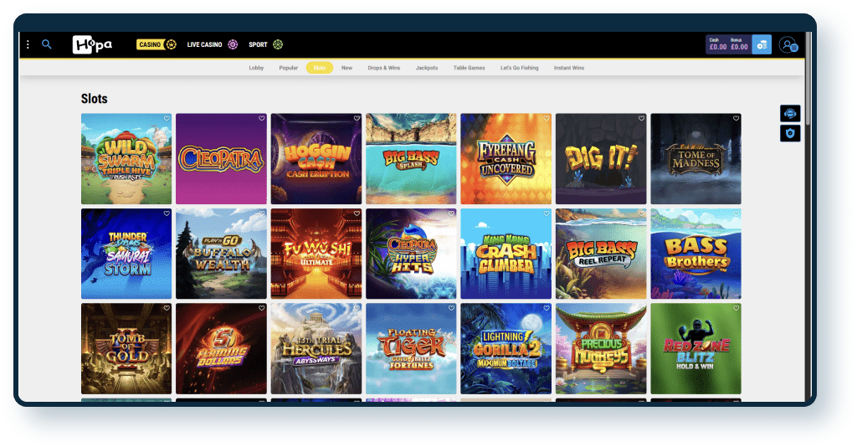Toggle favorite heart on Tome of Madness

[736, 119]
